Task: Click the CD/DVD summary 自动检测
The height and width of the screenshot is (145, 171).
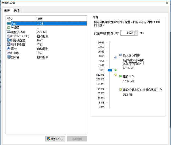Action: pos(43,36)
